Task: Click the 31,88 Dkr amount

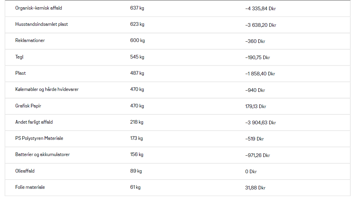Action: tap(255, 188)
